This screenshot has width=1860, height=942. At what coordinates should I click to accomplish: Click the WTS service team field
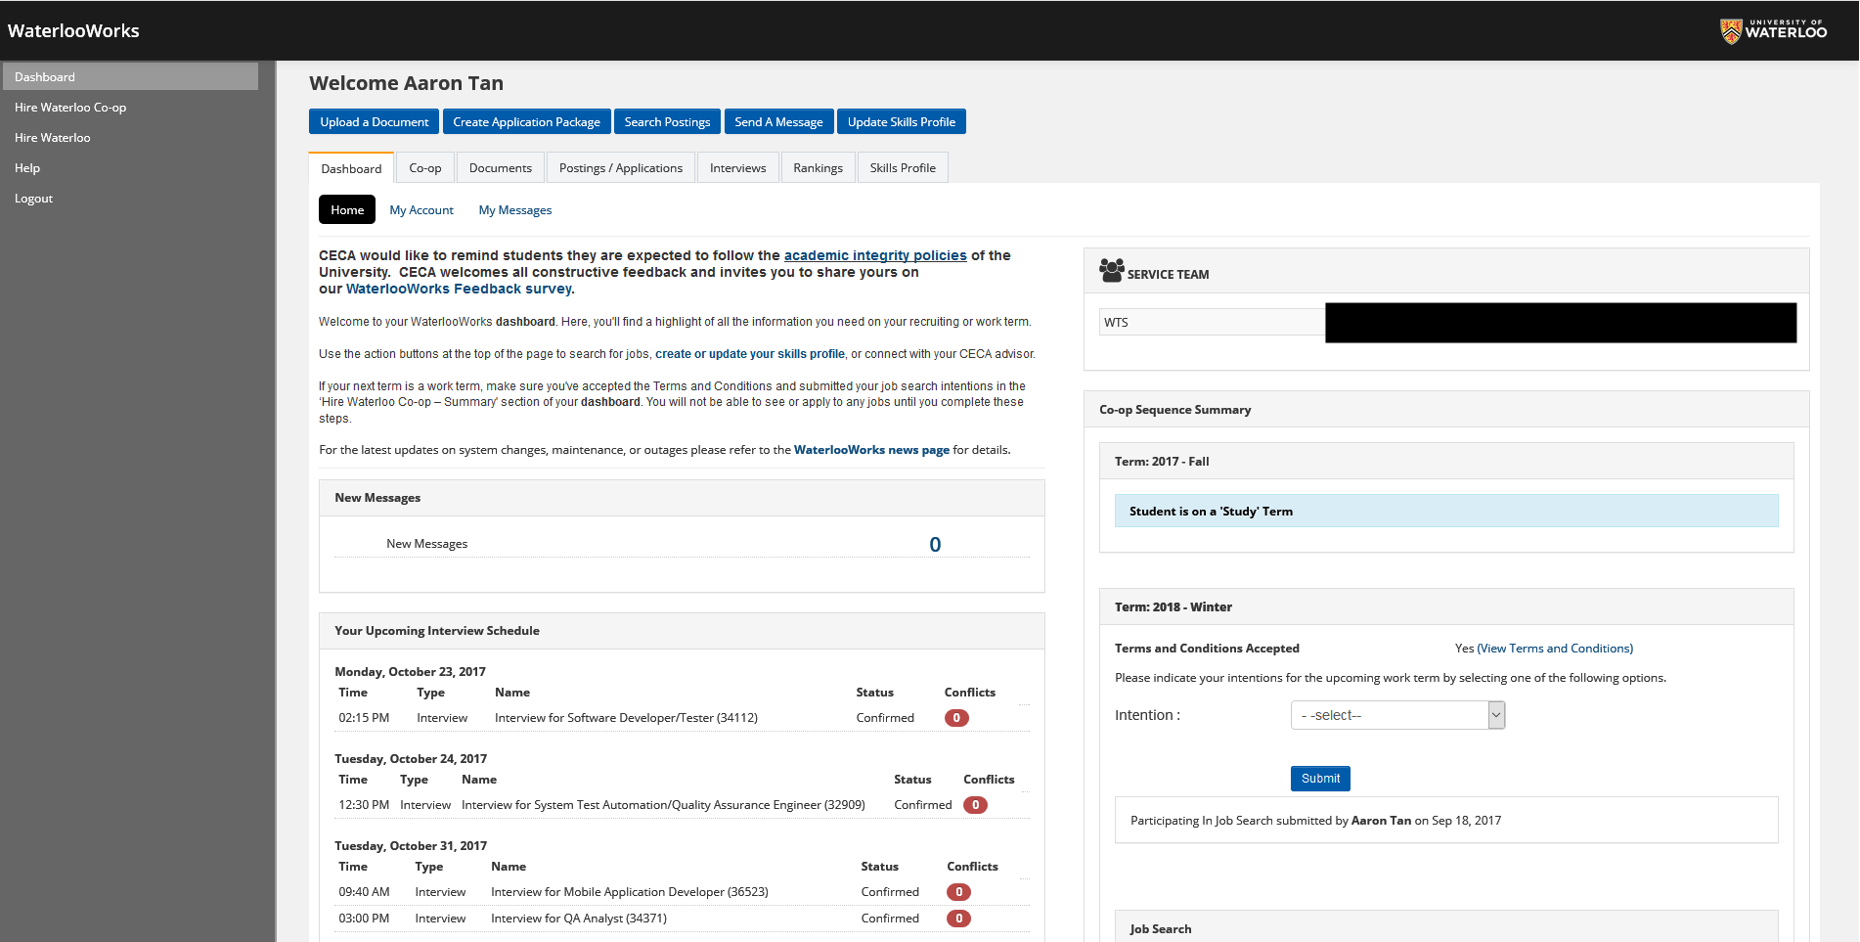1212,322
